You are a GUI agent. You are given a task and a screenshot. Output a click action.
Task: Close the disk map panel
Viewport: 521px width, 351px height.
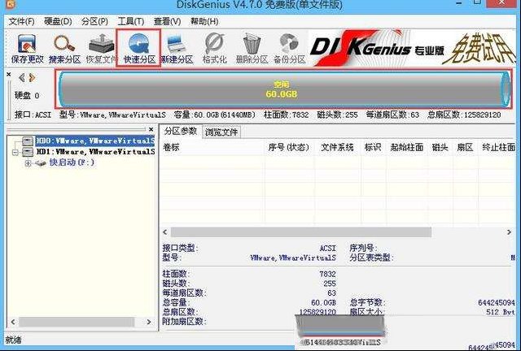[9, 74]
